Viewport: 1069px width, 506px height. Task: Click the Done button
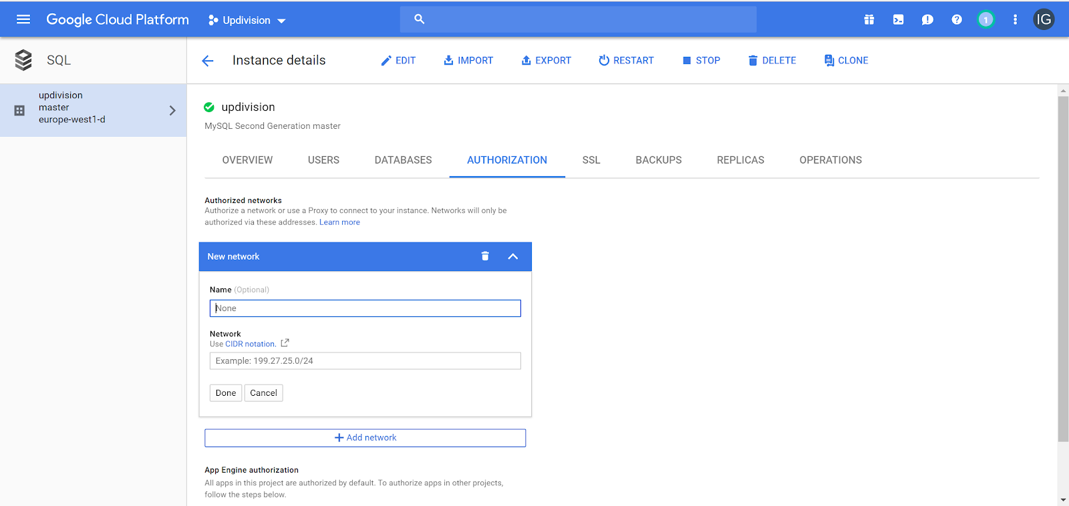click(x=226, y=393)
